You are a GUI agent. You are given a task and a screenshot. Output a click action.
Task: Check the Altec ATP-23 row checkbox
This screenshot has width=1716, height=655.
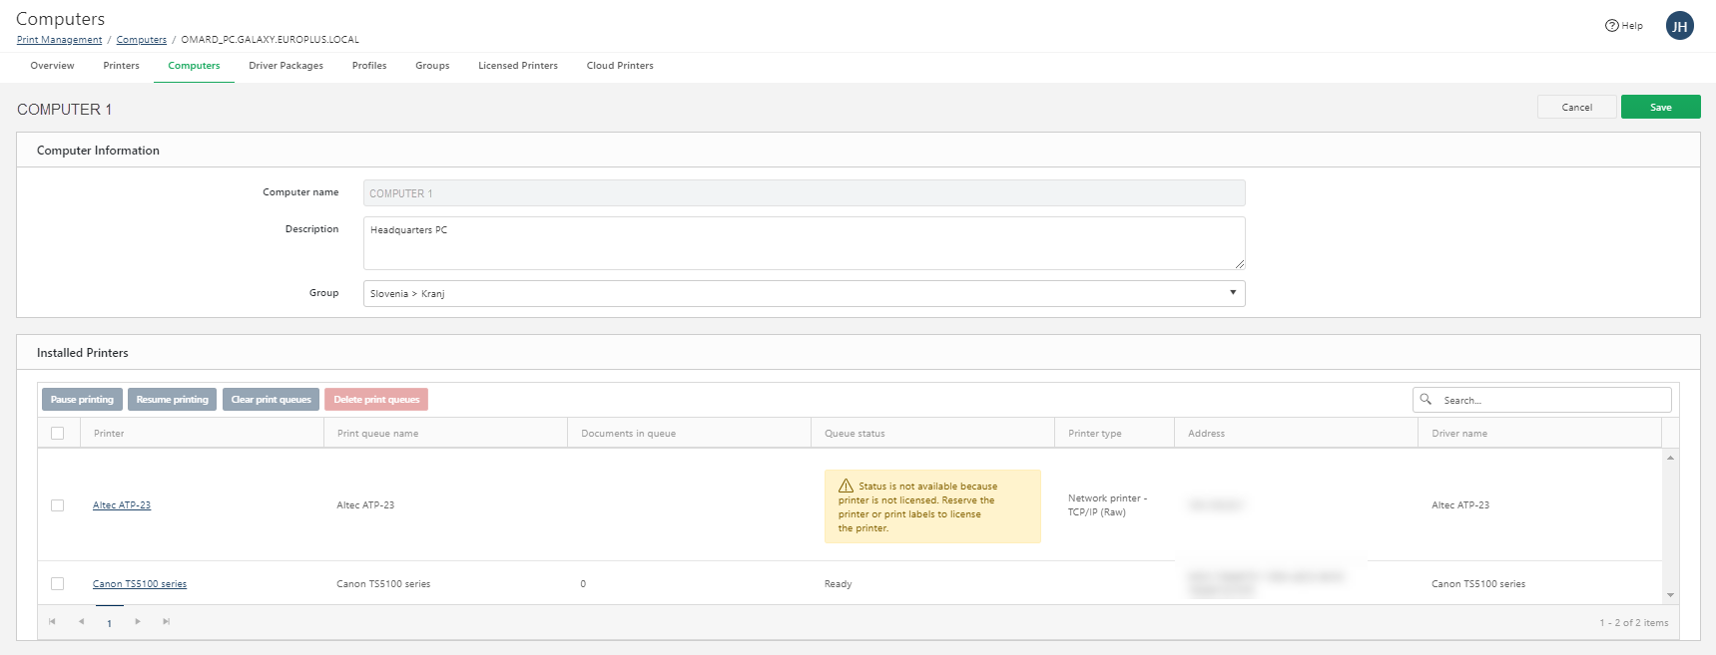58,505
